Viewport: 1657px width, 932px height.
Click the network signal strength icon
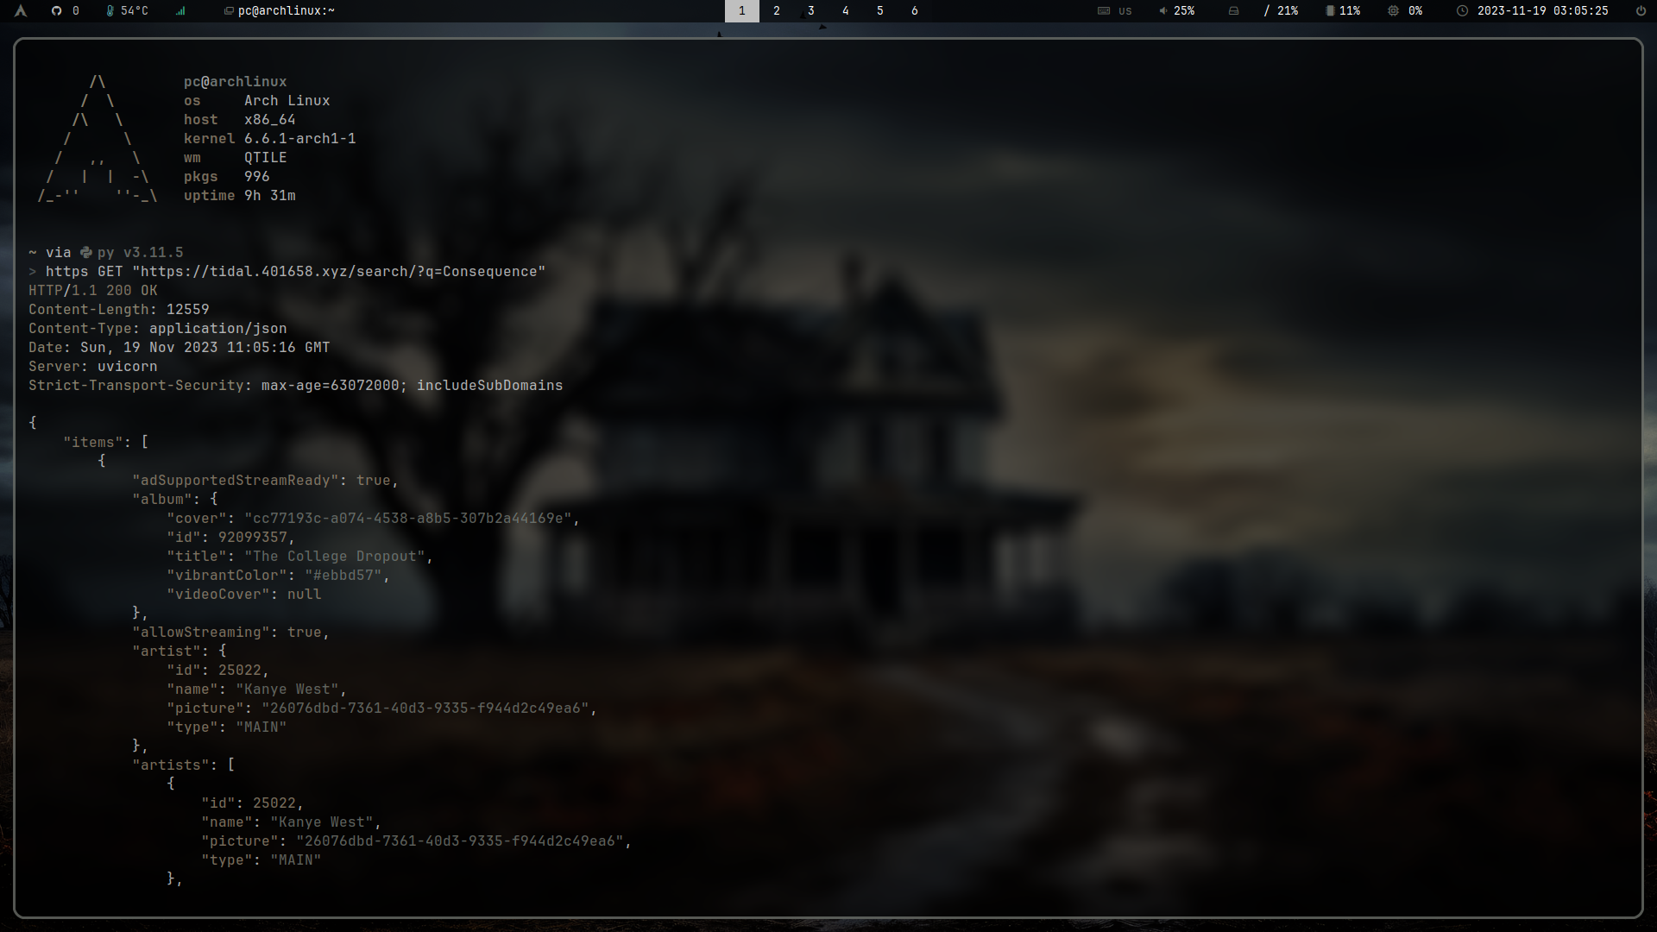click(x=180, y=11)
